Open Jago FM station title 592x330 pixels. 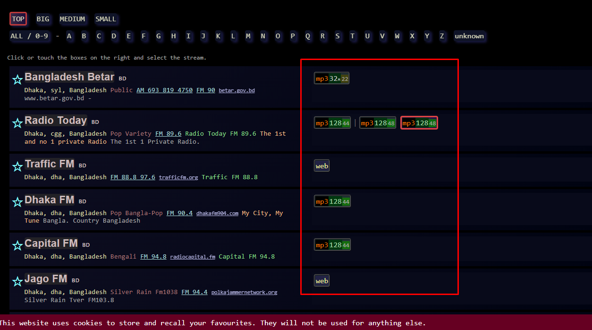tap(46, 279)
